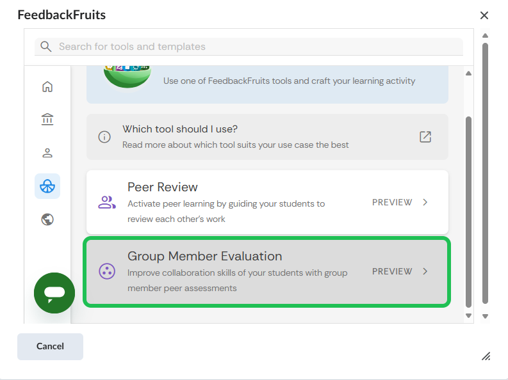
Task: Select the FeedbackFruits tools fruit icon
Action: (47, 186)
